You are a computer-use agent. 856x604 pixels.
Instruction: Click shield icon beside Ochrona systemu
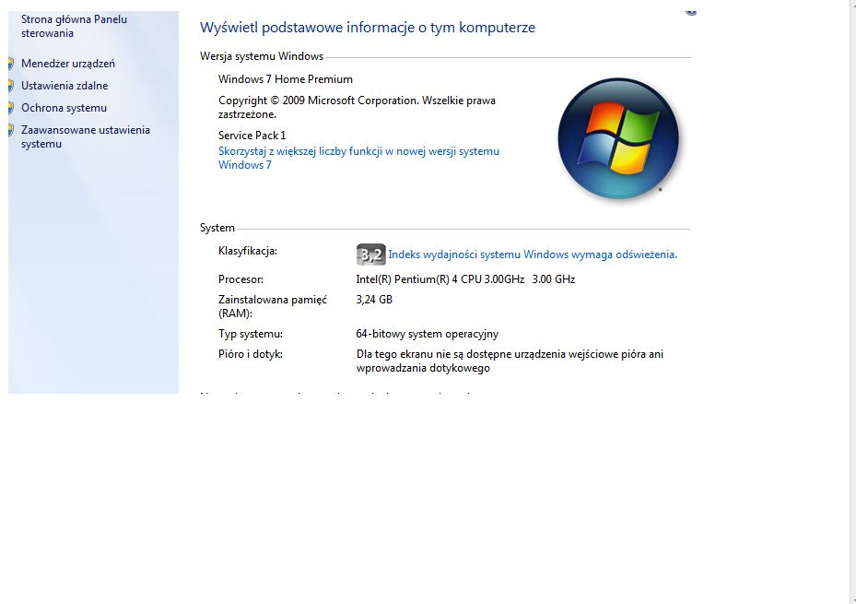(11, 108)
